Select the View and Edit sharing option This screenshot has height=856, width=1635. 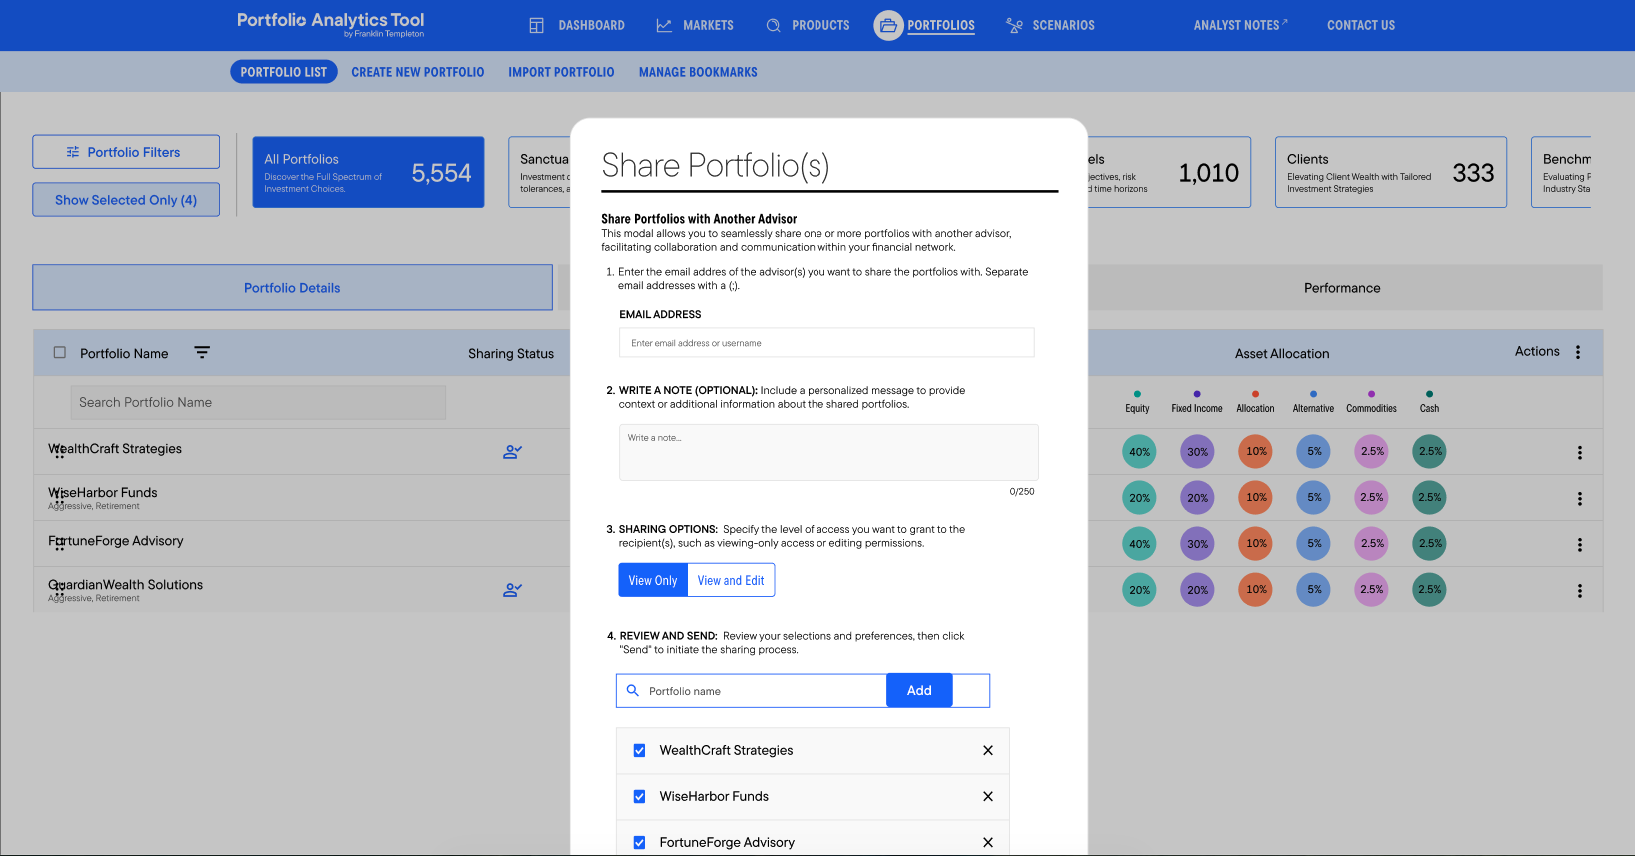[731, 580]
